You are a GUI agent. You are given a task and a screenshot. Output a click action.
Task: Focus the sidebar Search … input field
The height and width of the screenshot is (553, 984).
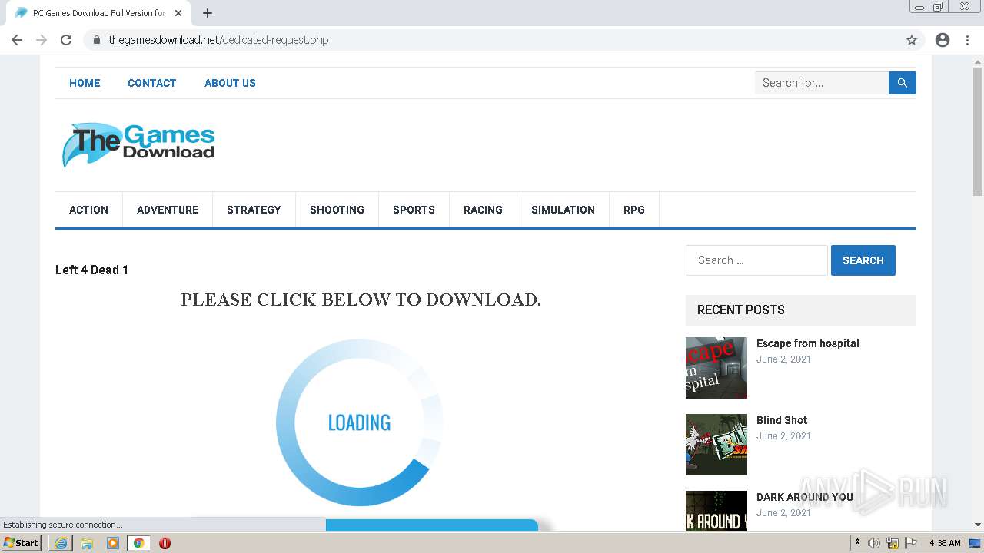pyautogui.click(x=756, y=260)
